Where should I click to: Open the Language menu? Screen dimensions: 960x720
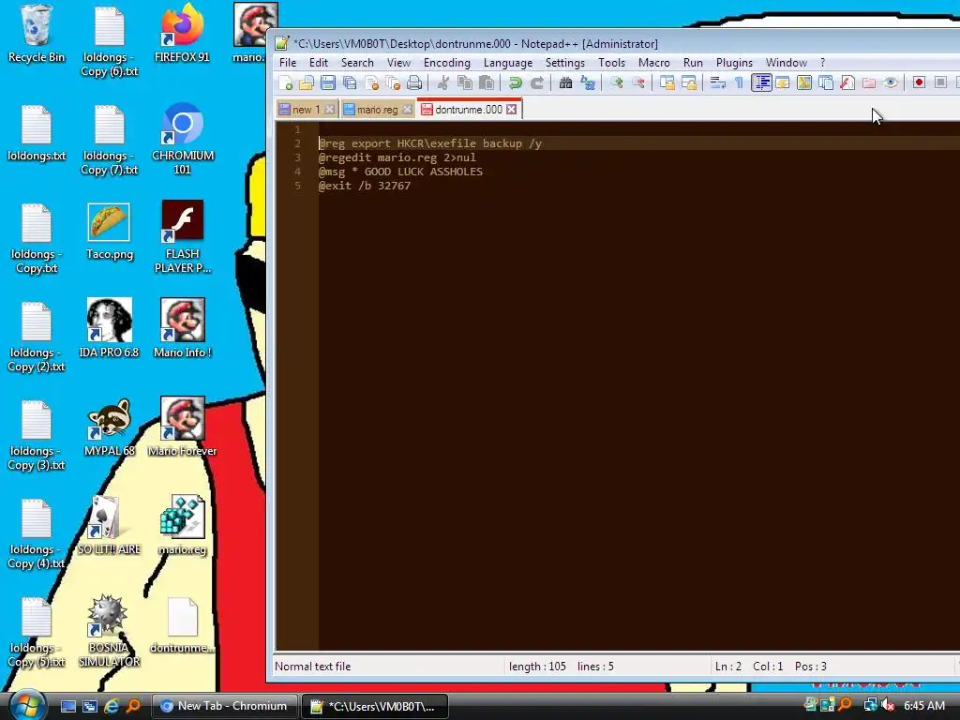click(x=507, y=63)
